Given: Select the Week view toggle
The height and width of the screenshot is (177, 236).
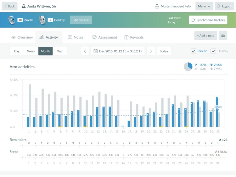Looking at the screenshot, I should pos(31,51).
